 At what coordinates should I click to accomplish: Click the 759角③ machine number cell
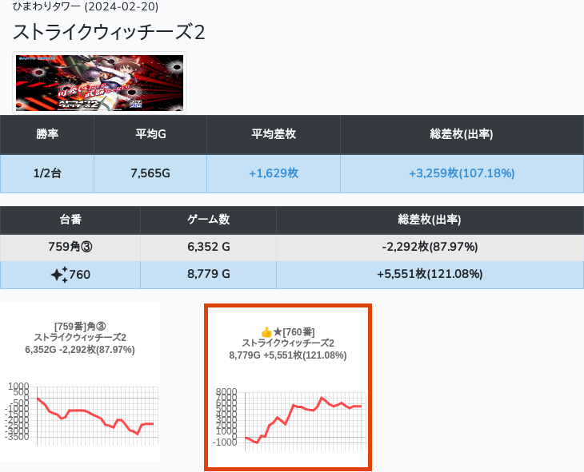coord(70,247)
